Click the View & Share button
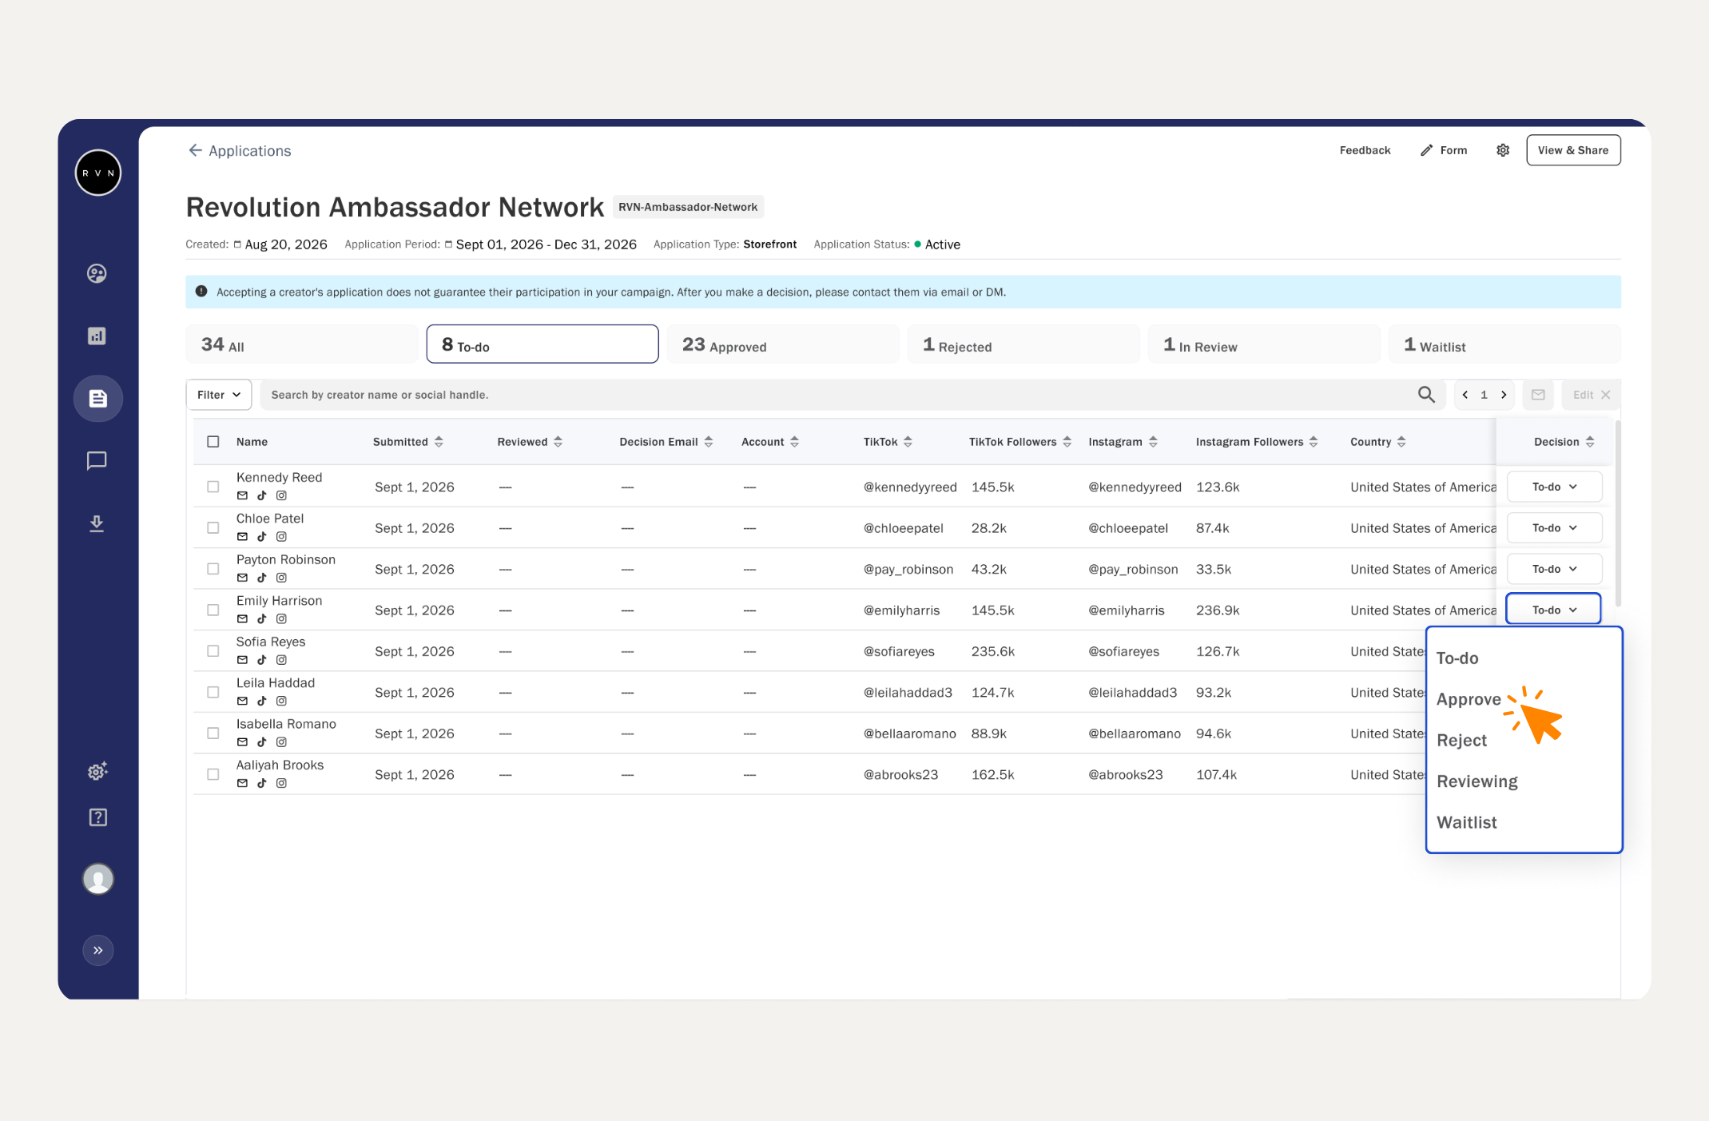1709x1121 pixels. coord(1573,150)
